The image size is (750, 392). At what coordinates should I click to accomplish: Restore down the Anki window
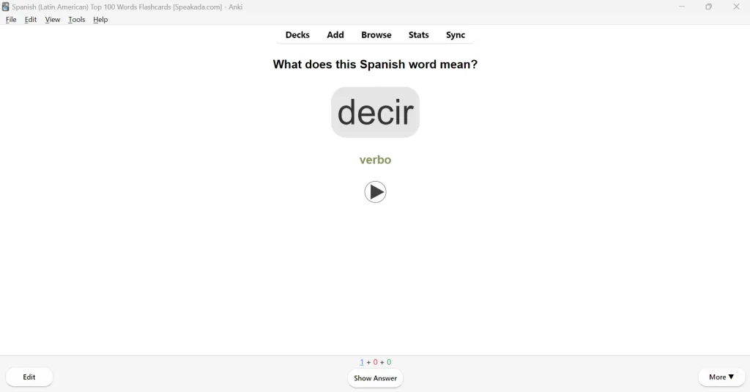coord(708,7)
